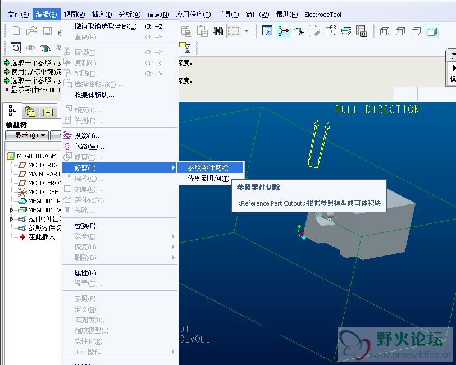Expand the UDF 操作 submenu arrow

(x=174, y=352)
